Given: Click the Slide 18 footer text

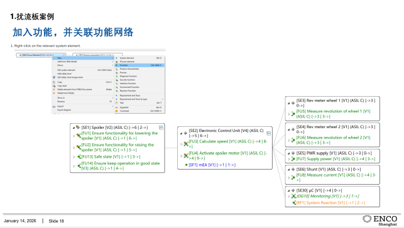Looking at the screenshot, I should (56, 221).
